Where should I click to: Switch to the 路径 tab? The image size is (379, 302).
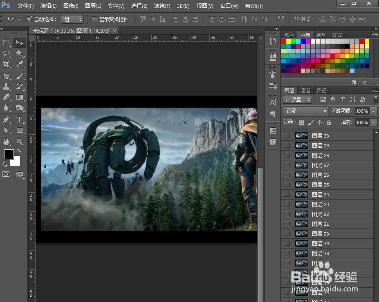coord(321,90)
